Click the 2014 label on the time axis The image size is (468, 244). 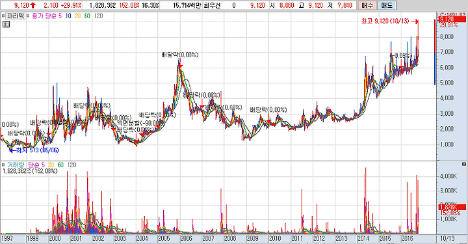(x=363, y=238)
